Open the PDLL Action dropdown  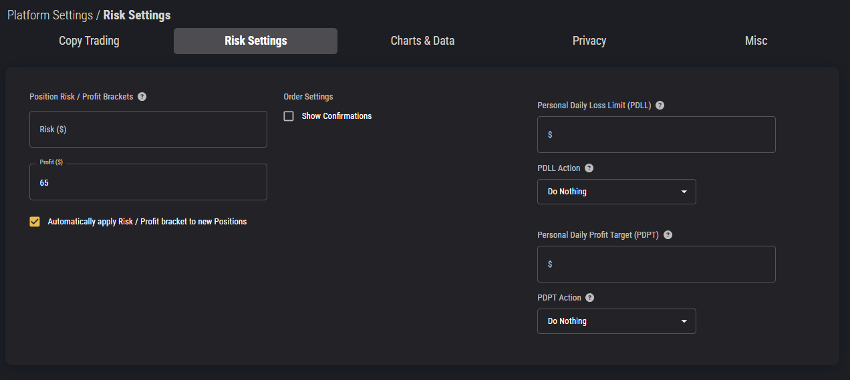coord(617,192)
